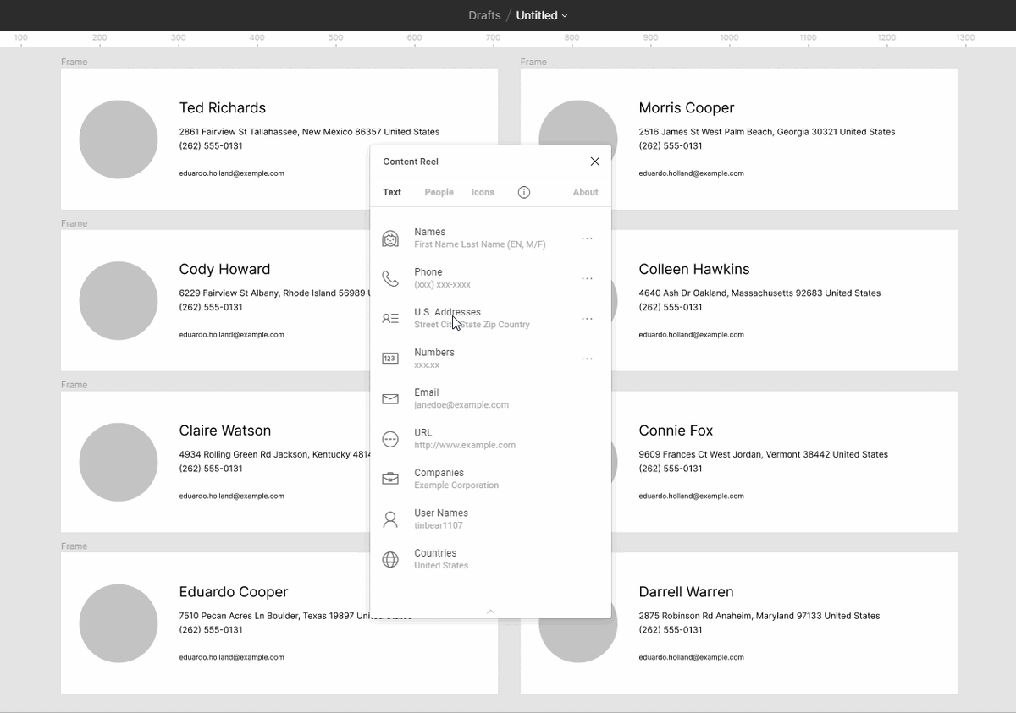Screen dimensions: 1016x713
Task: Collapse the Content Reel list with bottom chevron
Action: [490, 612]
